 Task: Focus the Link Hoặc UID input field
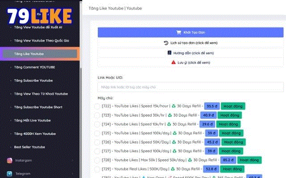191,87
